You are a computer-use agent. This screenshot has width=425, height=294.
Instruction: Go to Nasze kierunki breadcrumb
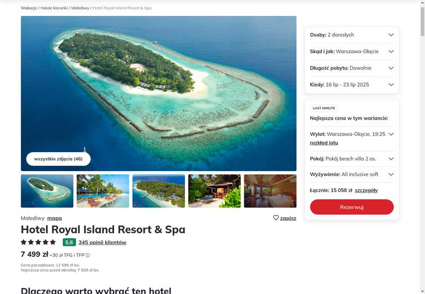pos(54,8)
